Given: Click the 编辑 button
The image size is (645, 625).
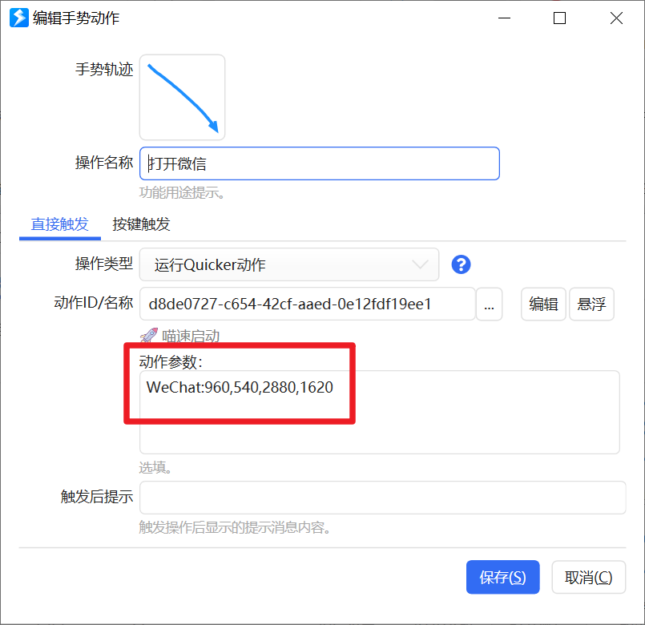Looking at the screenshot, I should click(543, 304).
